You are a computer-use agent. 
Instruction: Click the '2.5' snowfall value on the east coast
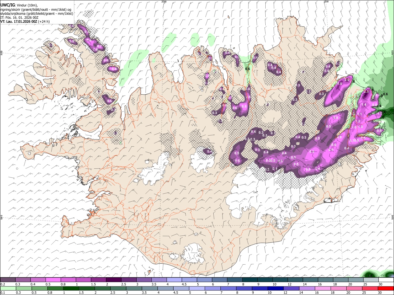pos(366,92)
